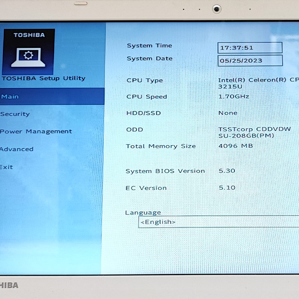Click the System Time field 17:37:51
299x299 pixels.
(250, 48)
